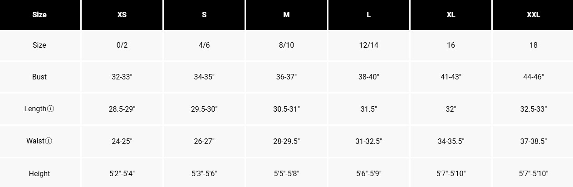Click the Bust row label
The image size is (573, 187).
coord(39,77)
